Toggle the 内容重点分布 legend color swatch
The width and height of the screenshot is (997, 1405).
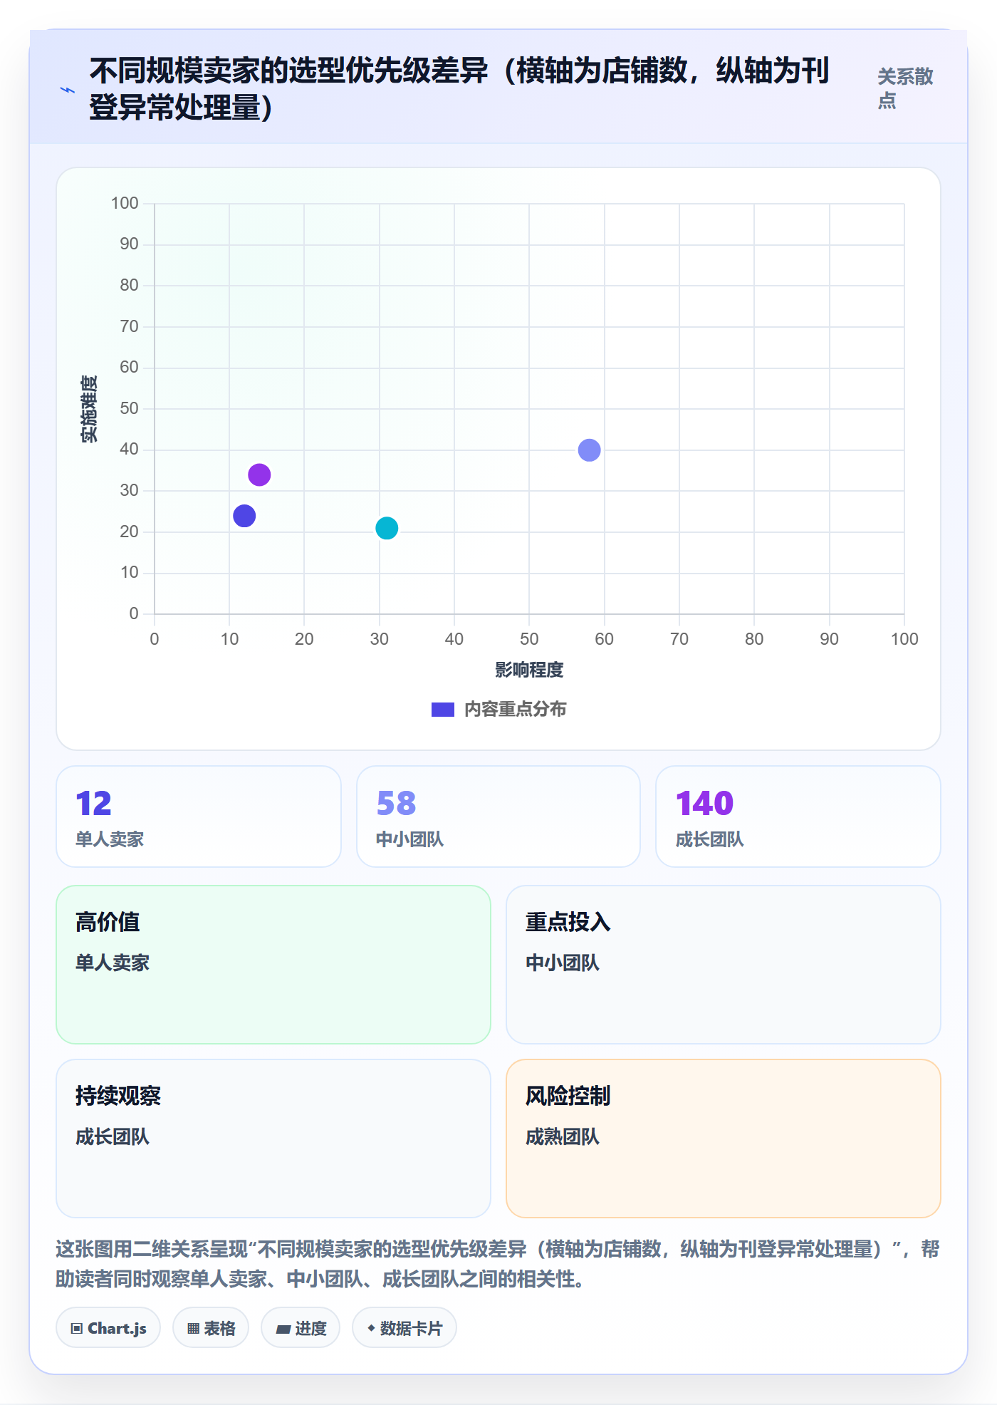[442, 710]
